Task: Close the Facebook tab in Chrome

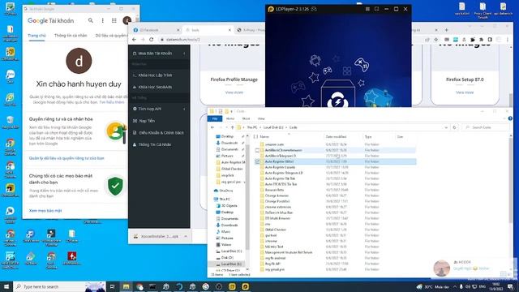Action: 178,30
